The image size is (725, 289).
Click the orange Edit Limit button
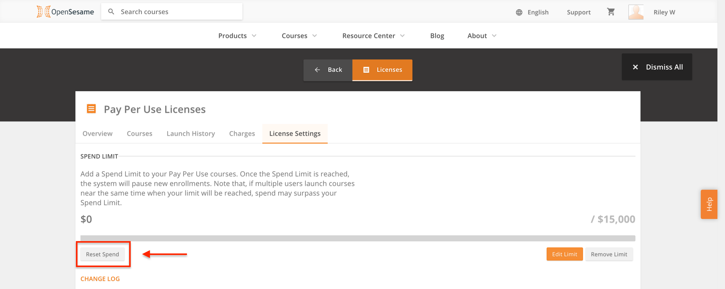click(x=564, y=254)
